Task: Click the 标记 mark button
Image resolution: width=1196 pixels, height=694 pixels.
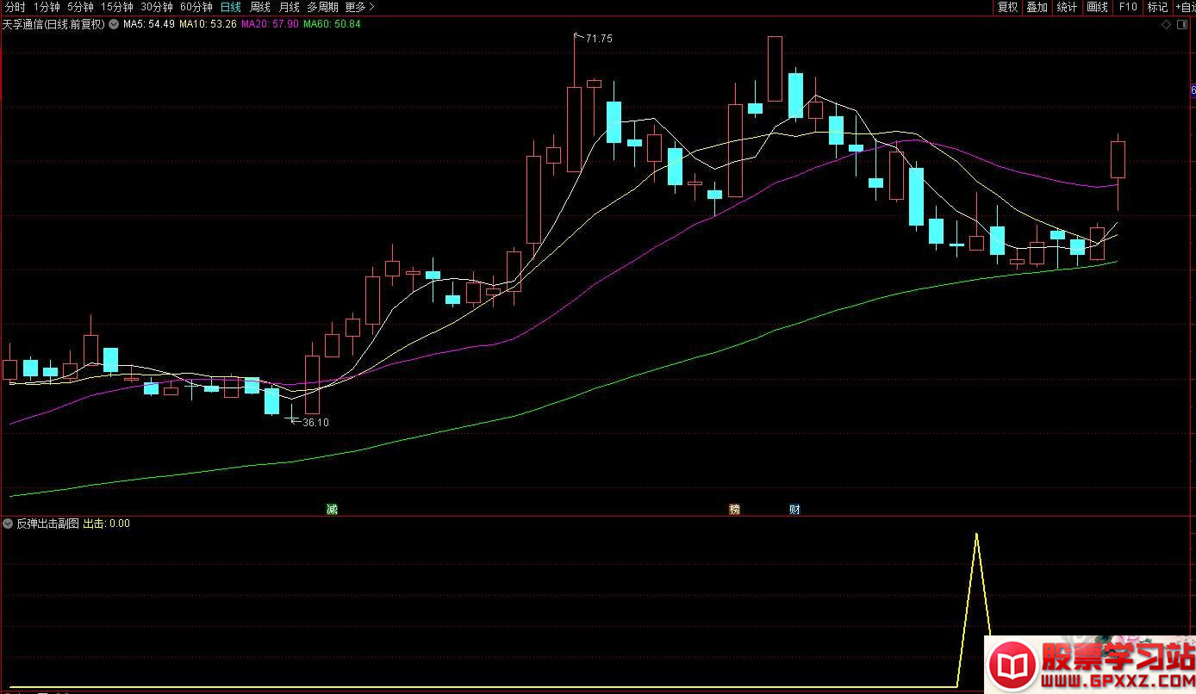Action: [1157, 7]
